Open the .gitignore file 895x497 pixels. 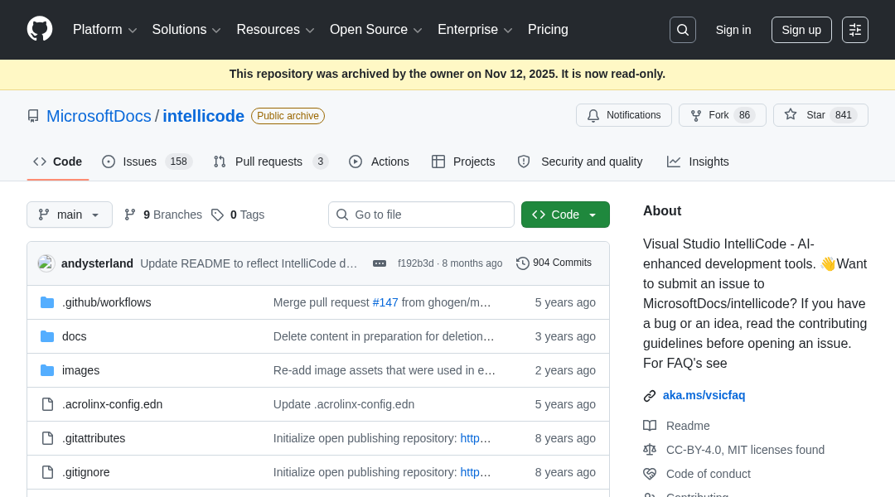(x=85, y=472)
